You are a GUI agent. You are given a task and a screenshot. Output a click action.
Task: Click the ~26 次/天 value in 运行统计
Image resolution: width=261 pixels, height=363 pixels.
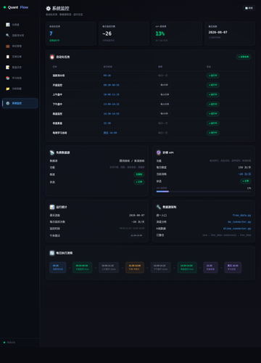[x=138, y=221]
